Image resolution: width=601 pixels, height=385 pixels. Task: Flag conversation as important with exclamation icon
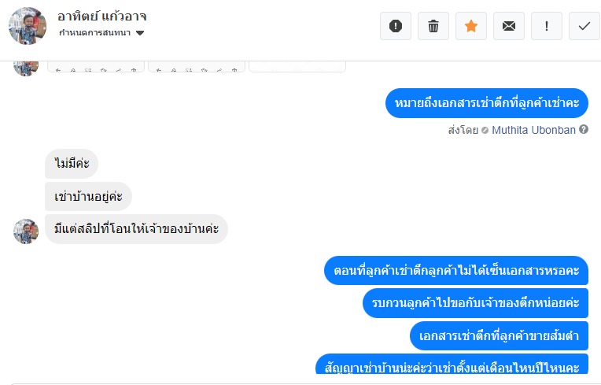tap(547, 26)
